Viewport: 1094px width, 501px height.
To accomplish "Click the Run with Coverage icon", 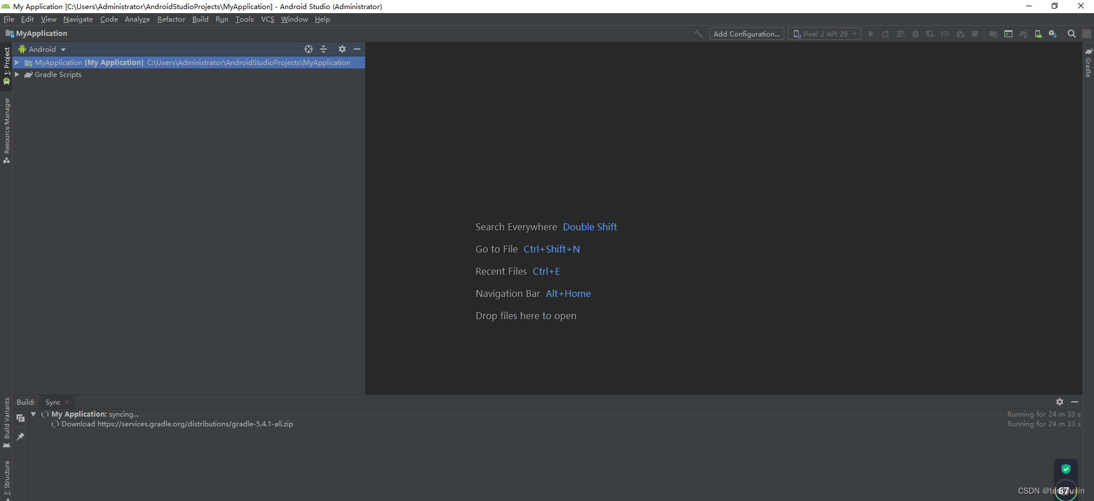I will point(930,34).
